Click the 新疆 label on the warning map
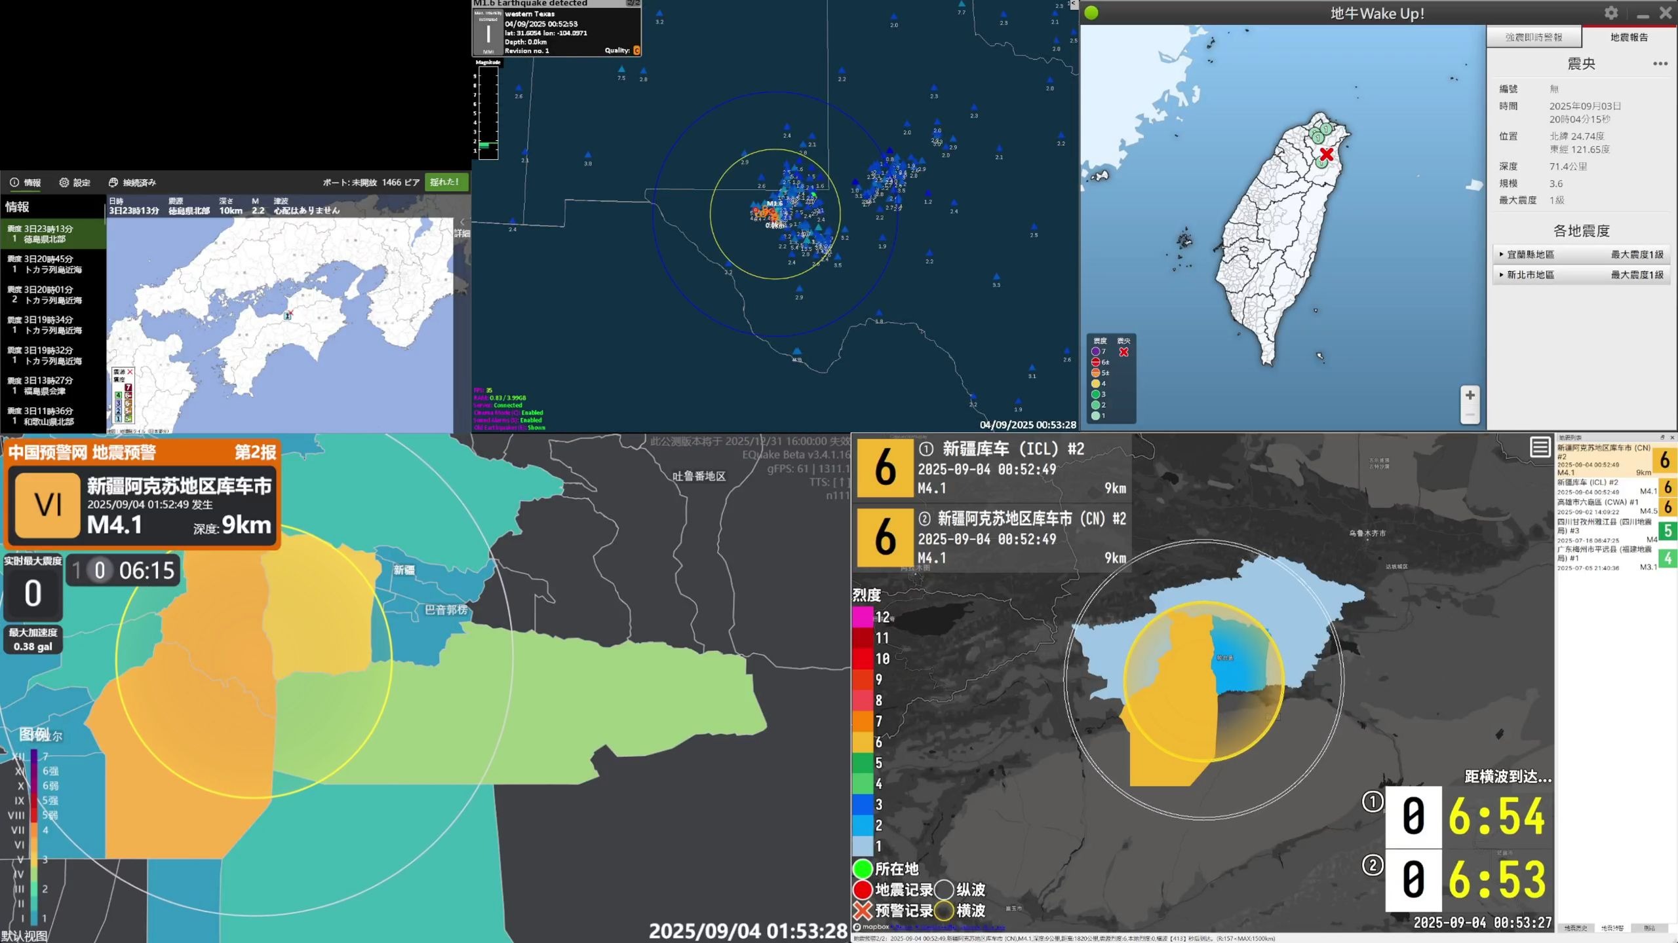The width and height of the screenshot is (1678, 943). pyautogui.click(x=404, y=570)
